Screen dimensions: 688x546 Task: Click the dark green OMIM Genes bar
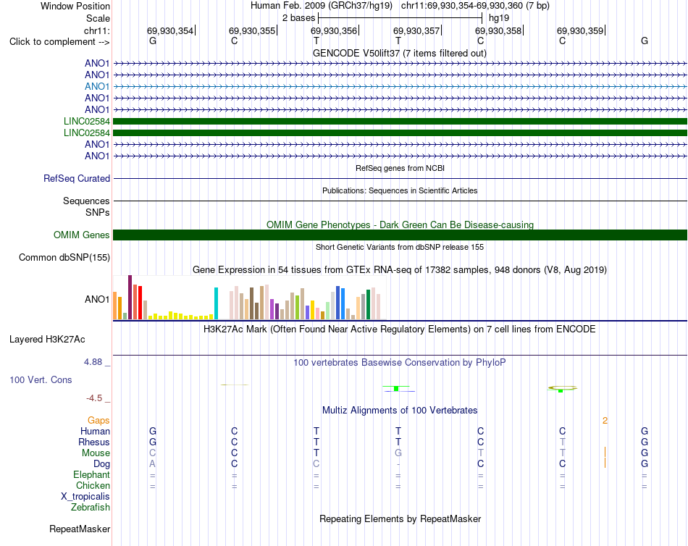[400, 235]
